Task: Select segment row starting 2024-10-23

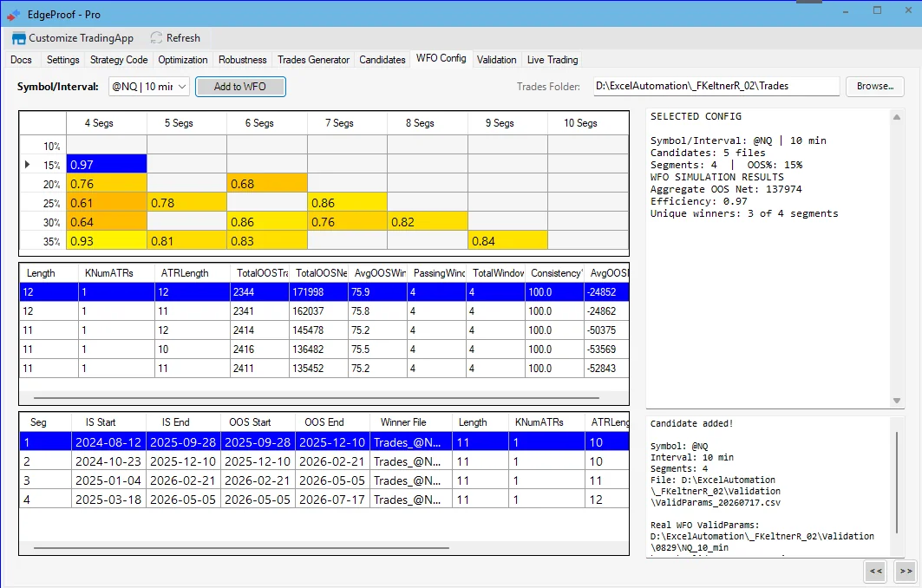Action: click(x=324, y=461)
